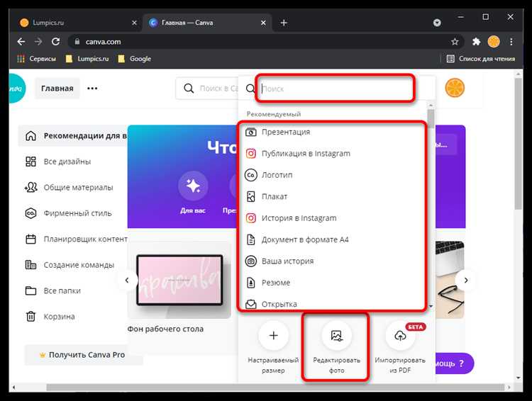Click the carousel previous arrow
The image size is (532, 401).
[127, 281]
